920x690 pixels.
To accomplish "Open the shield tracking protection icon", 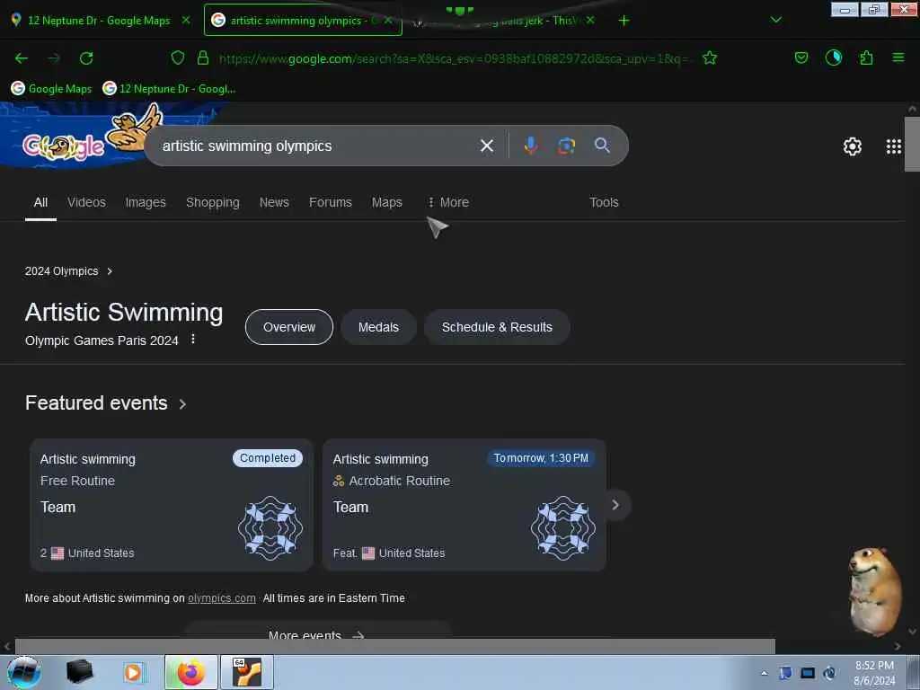I will [178, 57].
